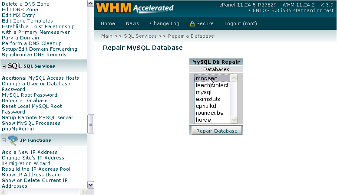Open Synchronize DNS Records link
The width and height of the screenshot is (337, 195).
[34, 55]
